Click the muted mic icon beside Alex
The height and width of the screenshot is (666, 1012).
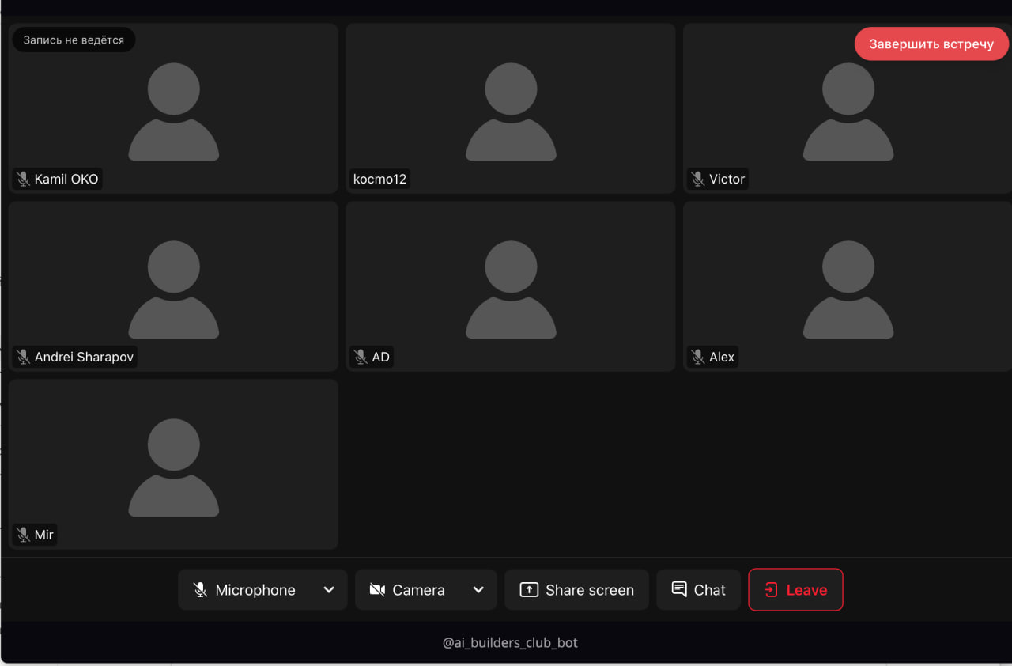pyautogui.click(x=697, y=358)
